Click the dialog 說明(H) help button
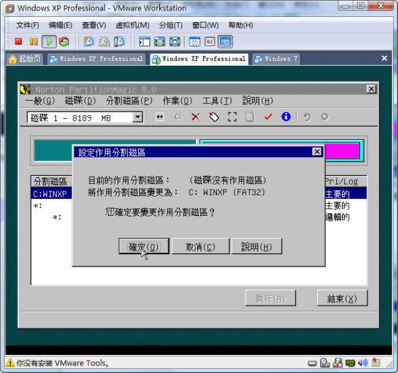The width and height of the screenshot is (398, 373). (257, 246)
